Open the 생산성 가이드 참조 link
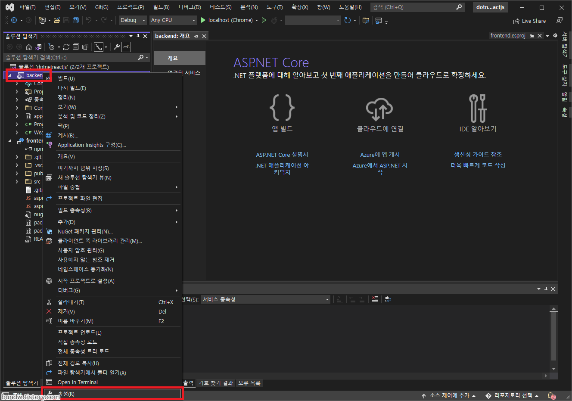Screen dimensions: 572x401 (x=478, y=155)
